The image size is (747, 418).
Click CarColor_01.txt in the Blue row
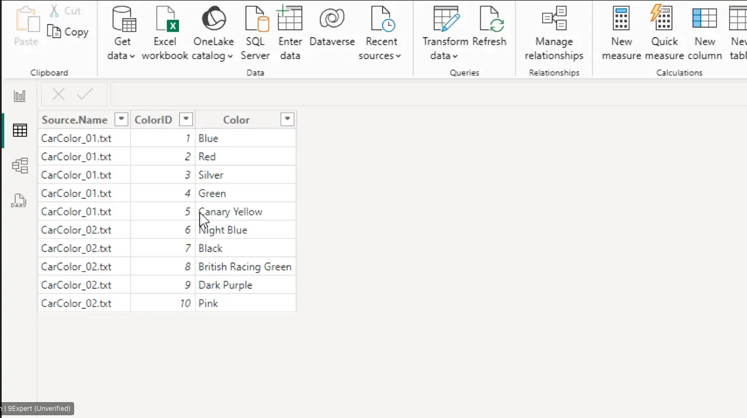tap(84, 138)
